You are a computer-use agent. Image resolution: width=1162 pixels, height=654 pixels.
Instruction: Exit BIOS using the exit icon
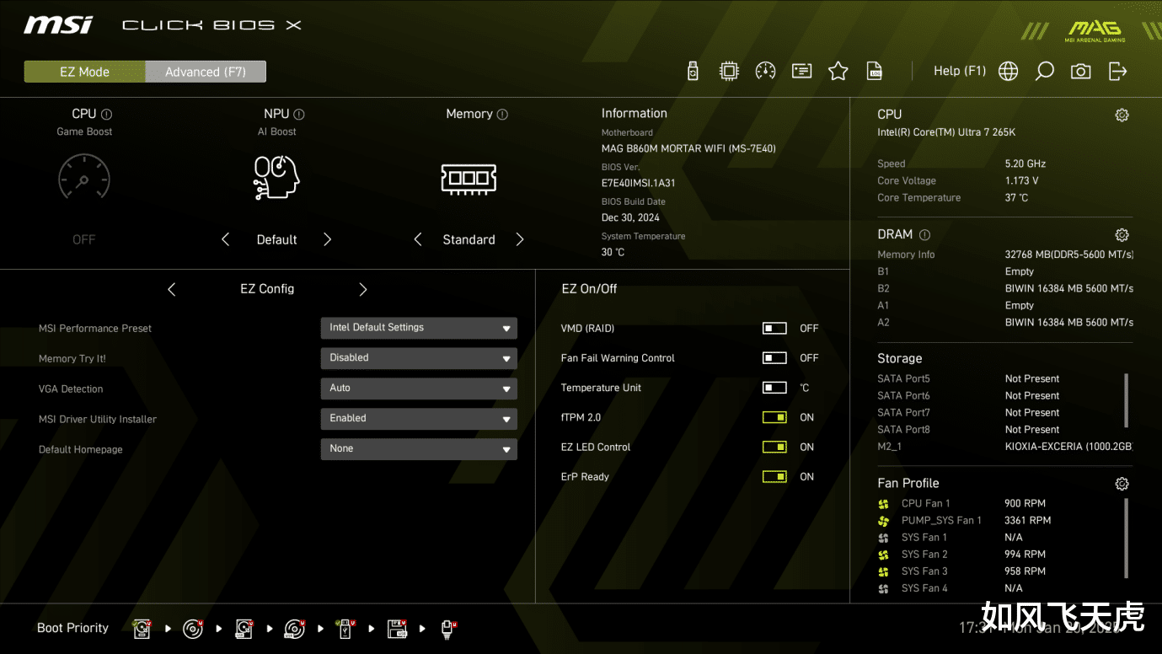coord(1117,71)
